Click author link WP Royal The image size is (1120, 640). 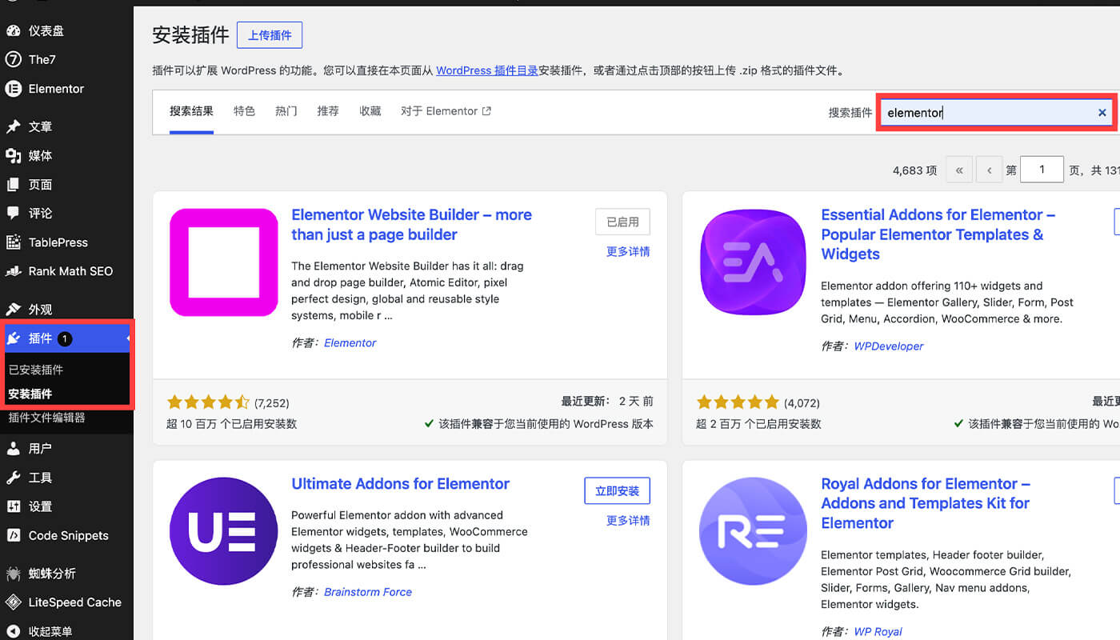coord(878,631)
